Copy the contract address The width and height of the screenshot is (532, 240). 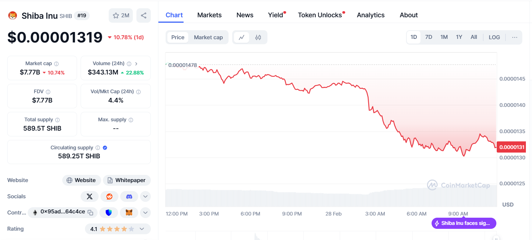(91, 212)
